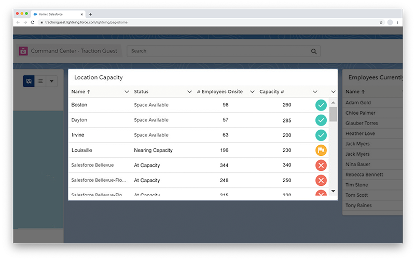Select the Irvine location row name
Image resolution: width=415 pixels, height=260 pixels.
point(78,135)
